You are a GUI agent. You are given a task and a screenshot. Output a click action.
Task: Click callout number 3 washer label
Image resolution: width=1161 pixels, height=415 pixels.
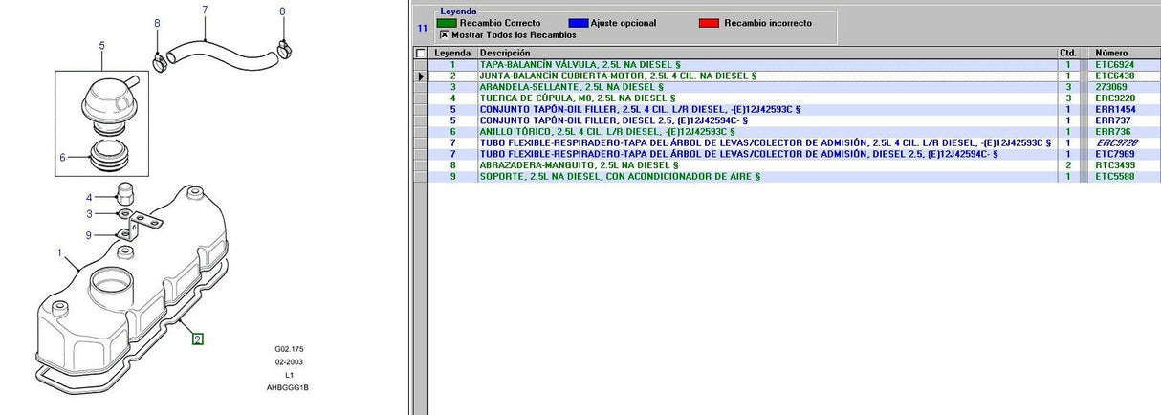(89, 214)
